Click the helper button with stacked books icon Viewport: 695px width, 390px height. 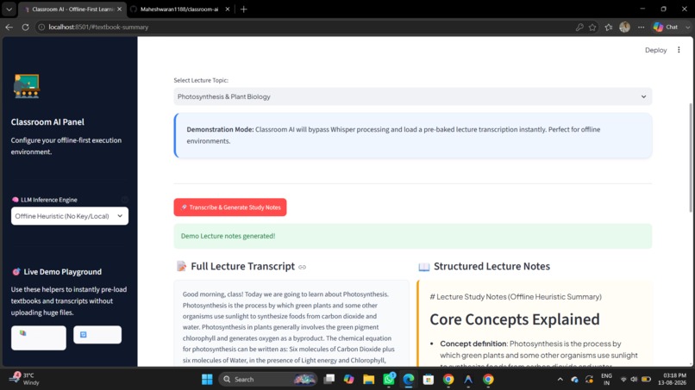point(39,337)
